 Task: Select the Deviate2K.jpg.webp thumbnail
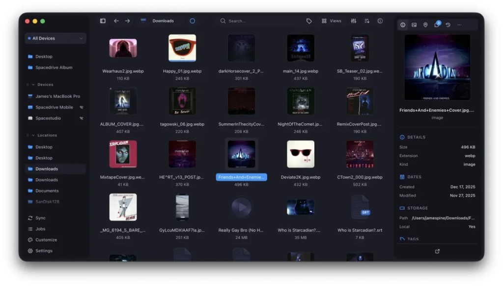click(x=301, y=154)
